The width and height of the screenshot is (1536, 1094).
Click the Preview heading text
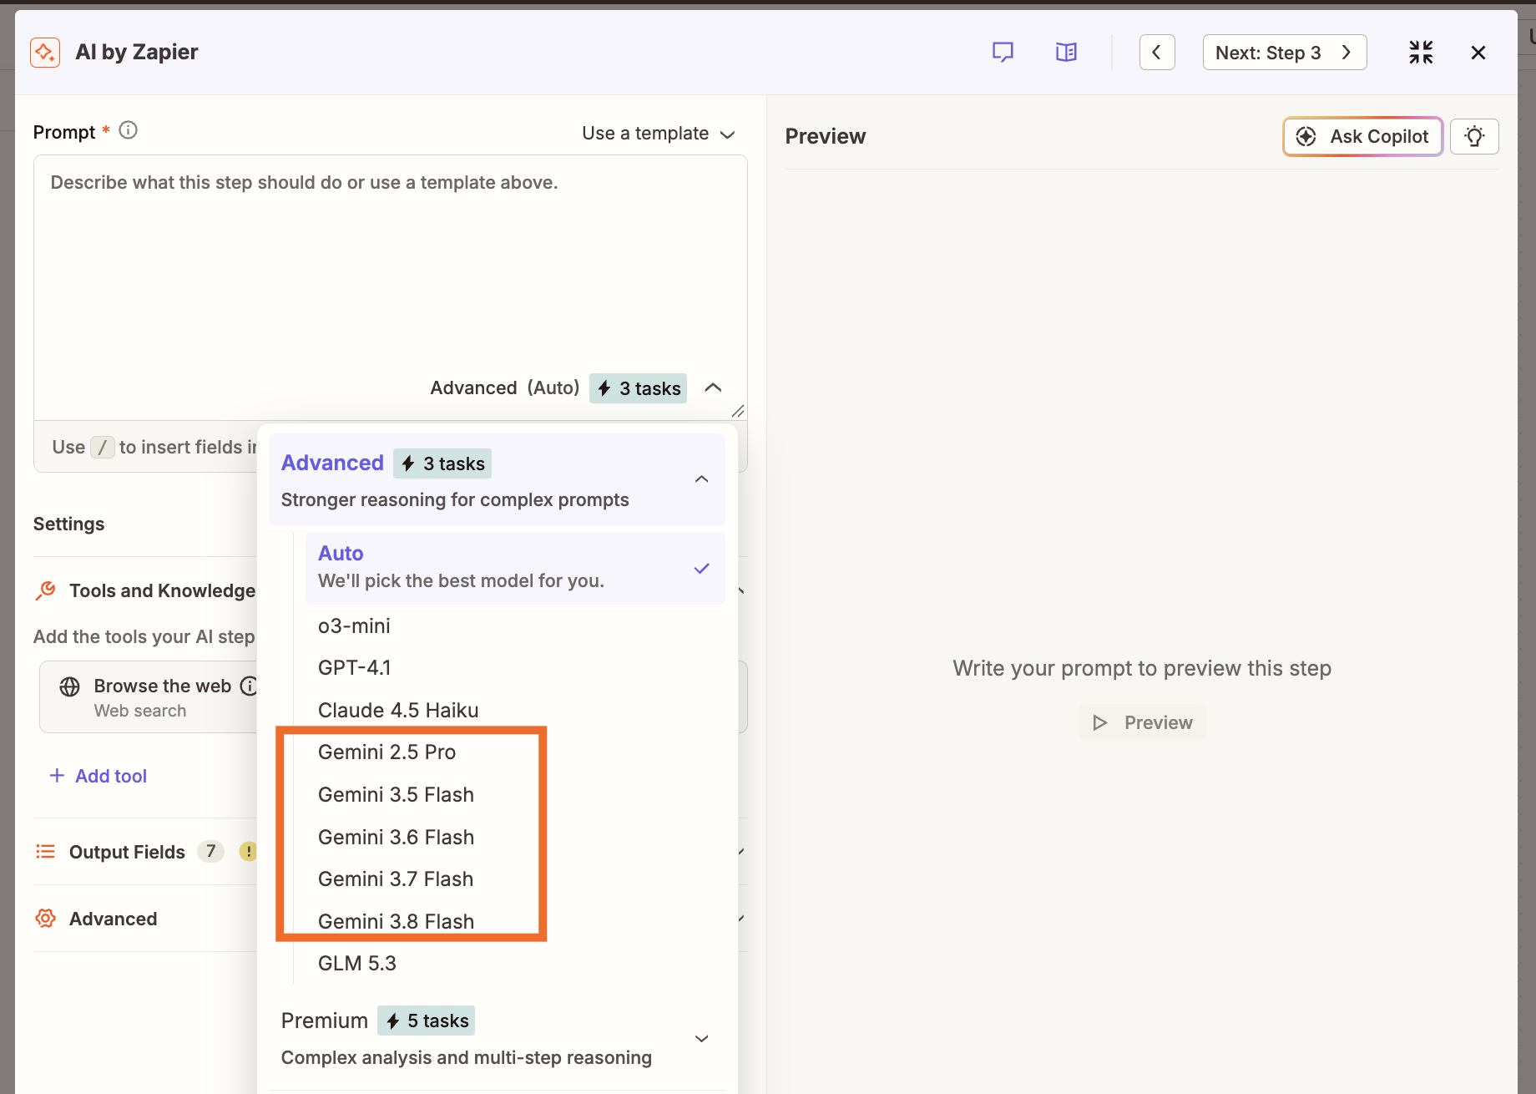coord(825,136)
